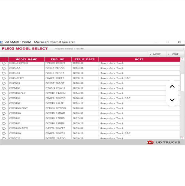185x186 pixels.
Task: Click the NEXT button
Action: (x=157, y=54)
